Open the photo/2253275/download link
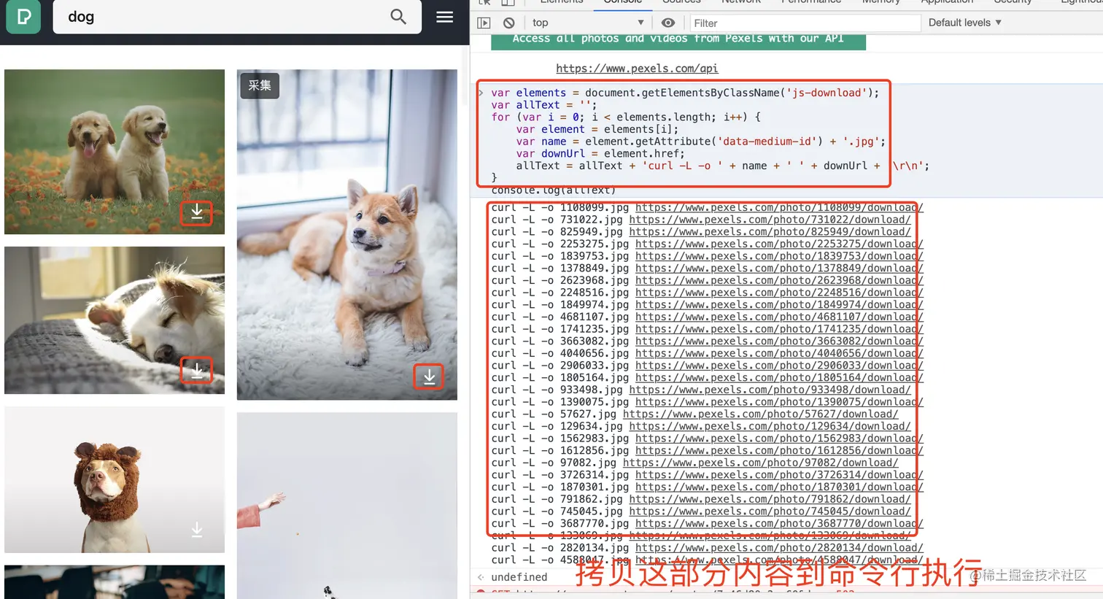This screenshot has width=1103, height=599. tap(779, 244)
